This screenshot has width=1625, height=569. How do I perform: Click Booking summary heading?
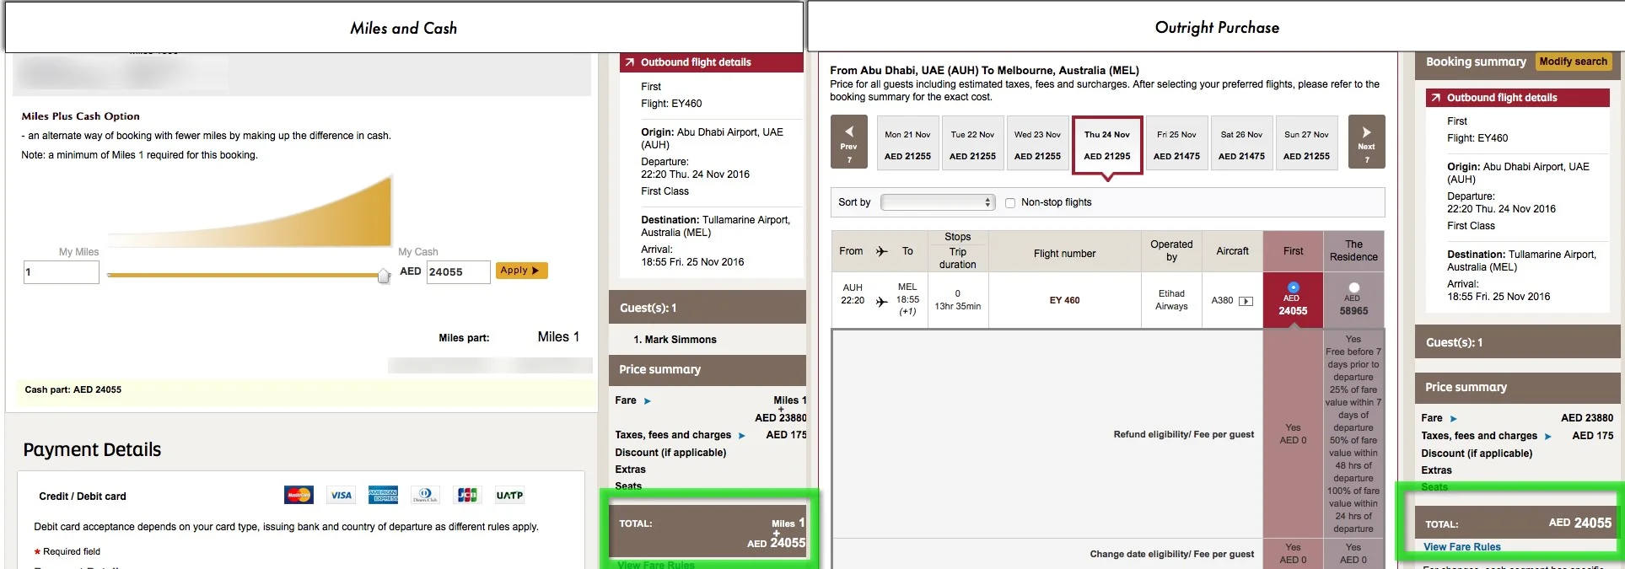coord(1476,62)
